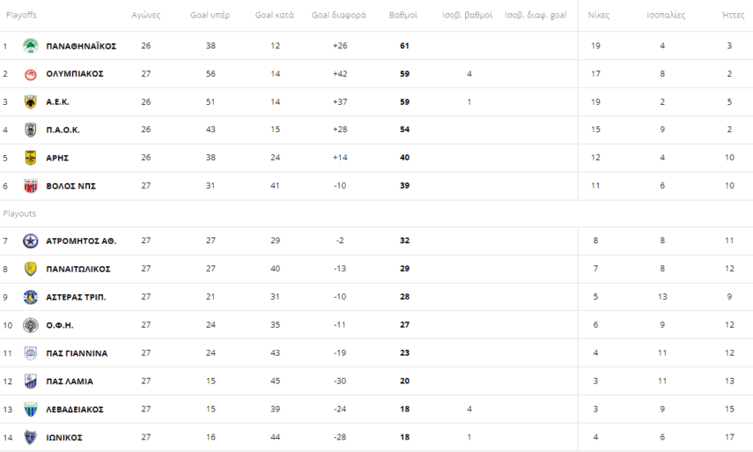The width and height of the screenshot is (753, 452).
Task: Sort by Goal διαφορά column header
Action: click(x=339, y=16)
